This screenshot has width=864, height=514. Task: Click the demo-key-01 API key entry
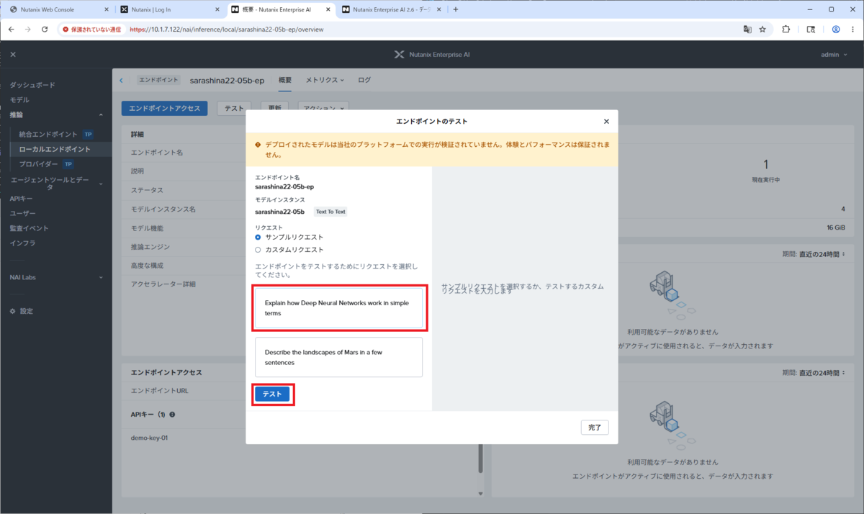tap(150, 438)
